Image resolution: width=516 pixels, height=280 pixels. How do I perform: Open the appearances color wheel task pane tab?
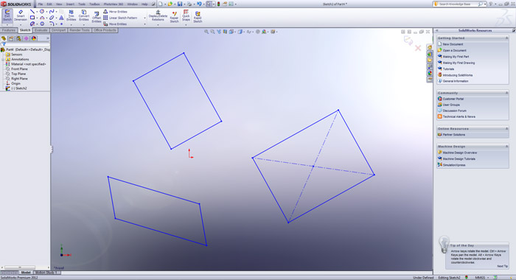coord(430,73)
